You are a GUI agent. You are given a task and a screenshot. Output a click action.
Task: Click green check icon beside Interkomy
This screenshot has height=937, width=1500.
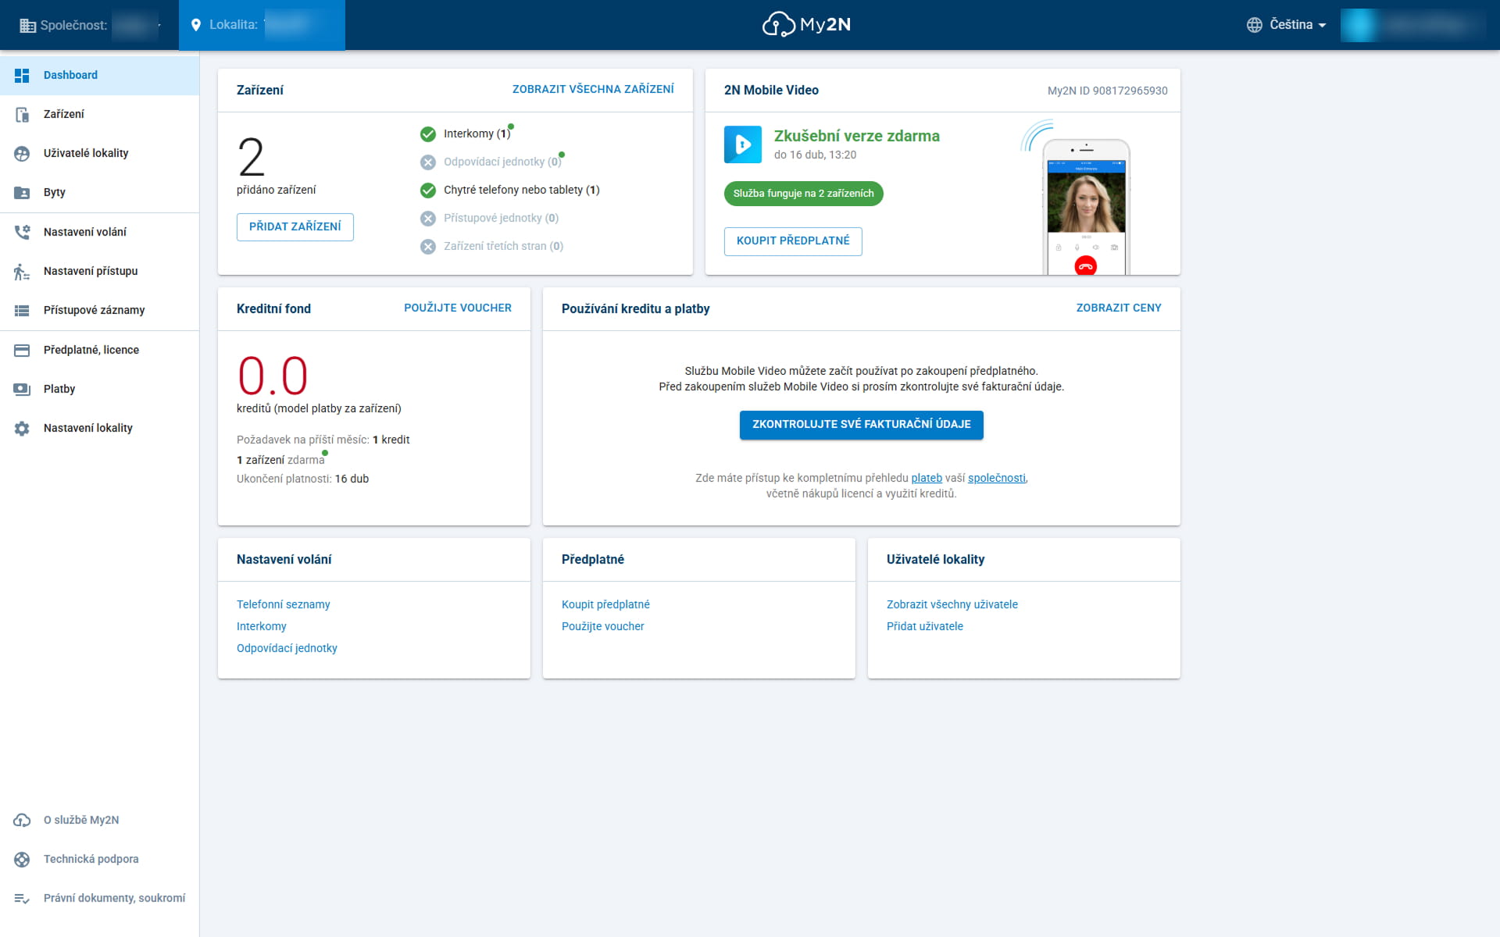click(428, 134)
